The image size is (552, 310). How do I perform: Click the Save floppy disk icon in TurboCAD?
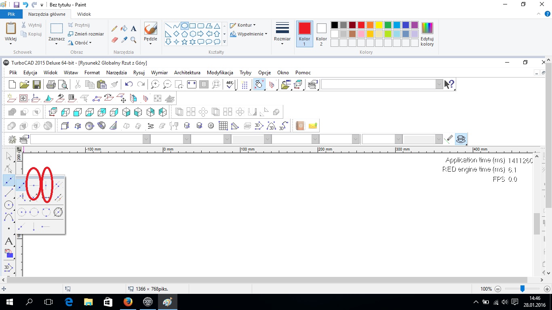pos(36,84)
